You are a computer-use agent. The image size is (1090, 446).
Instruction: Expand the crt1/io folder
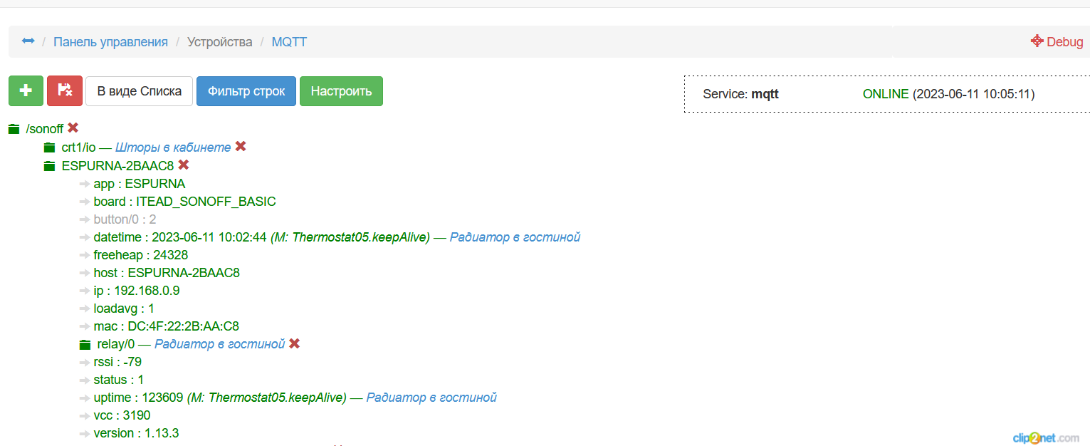tap(49, 147)
